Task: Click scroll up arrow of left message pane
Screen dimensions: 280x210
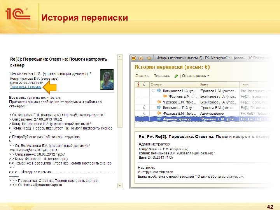Action: 120,57
